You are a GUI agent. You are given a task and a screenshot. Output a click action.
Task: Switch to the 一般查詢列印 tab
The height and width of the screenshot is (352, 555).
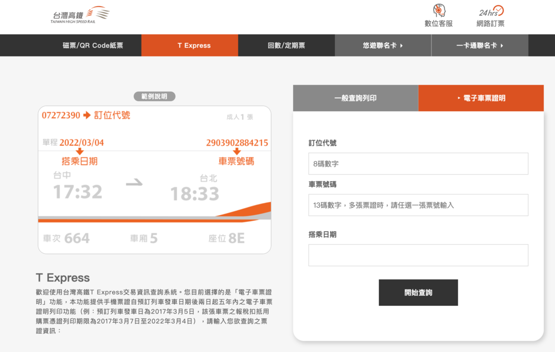coord(356,98)
